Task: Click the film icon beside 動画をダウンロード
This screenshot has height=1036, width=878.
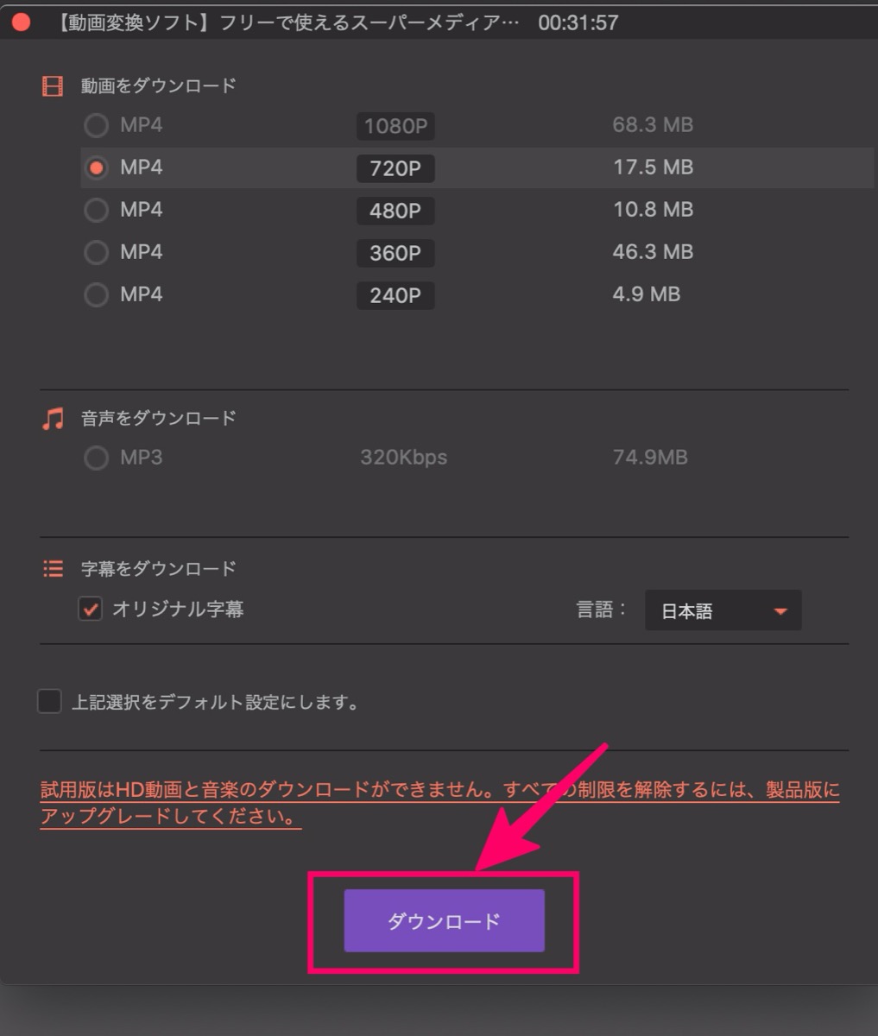Action: tap(53, 86)
